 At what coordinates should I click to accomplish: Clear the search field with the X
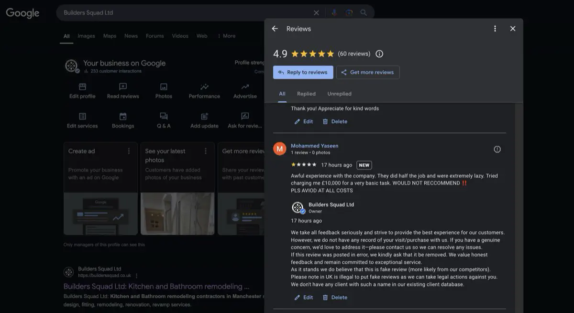click(316, 13)
